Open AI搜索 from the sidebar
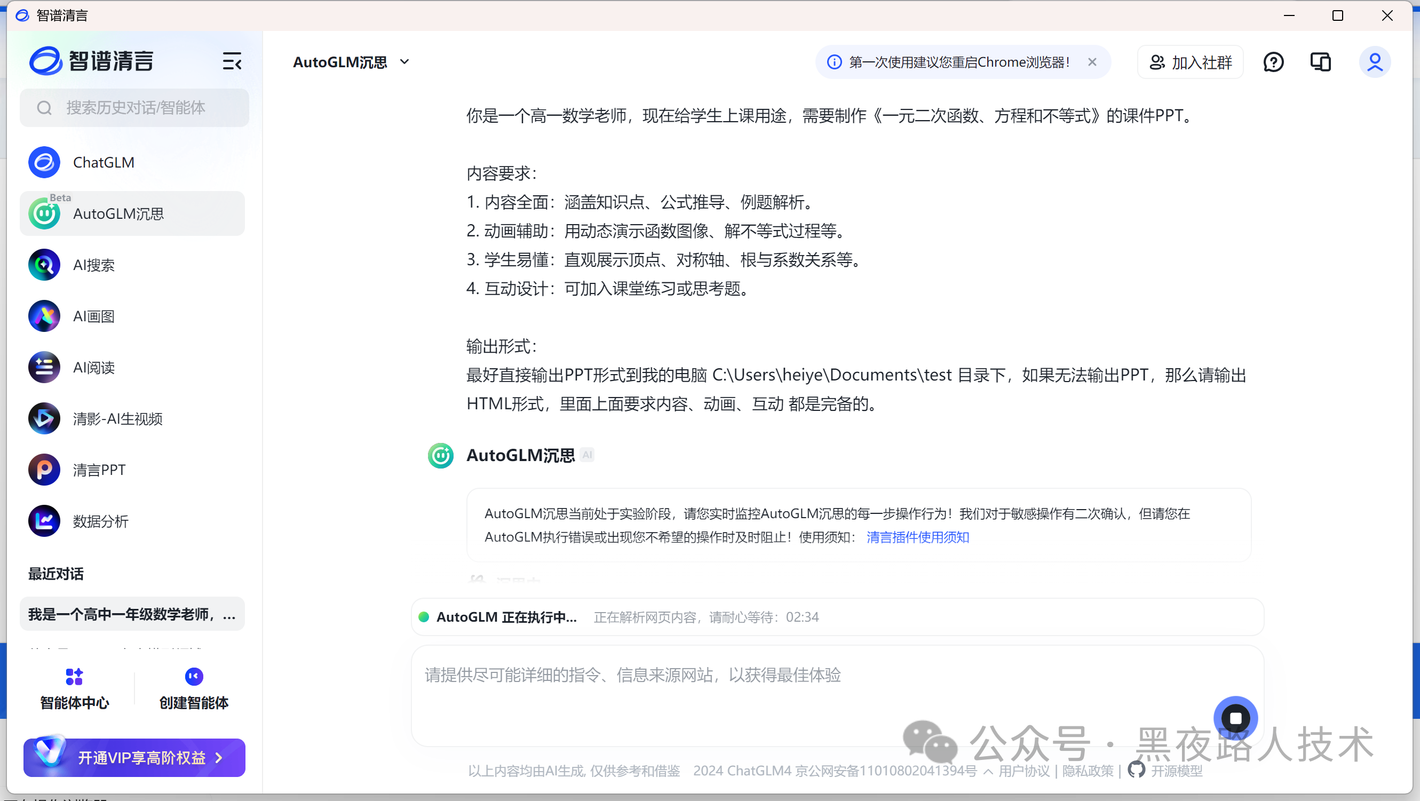Screen dimensions: 1420x801 94,265
